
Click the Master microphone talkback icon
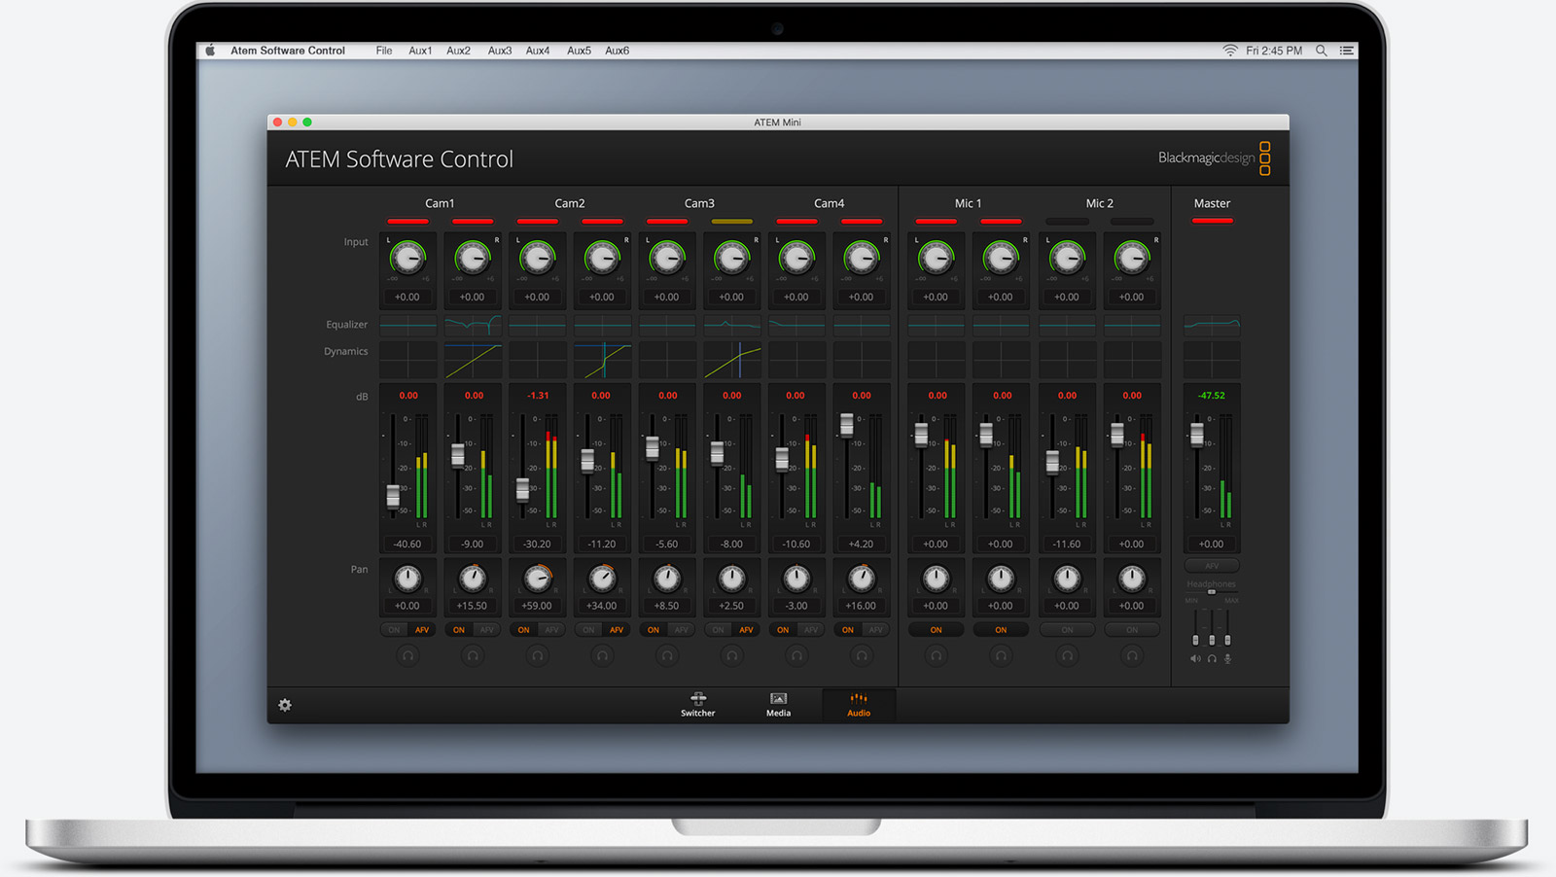(x=1228, y=659)
